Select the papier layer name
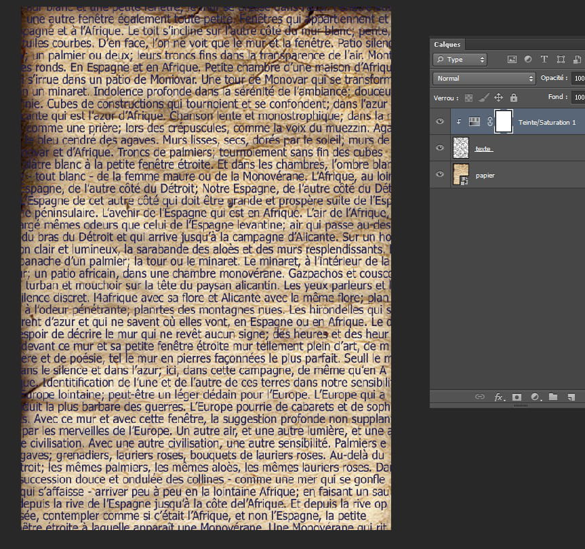585x549 pixels. point(485,176)
